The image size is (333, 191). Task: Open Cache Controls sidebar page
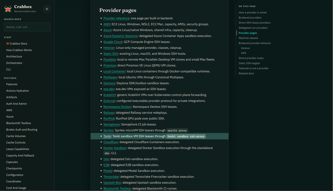tap(16, 143)
